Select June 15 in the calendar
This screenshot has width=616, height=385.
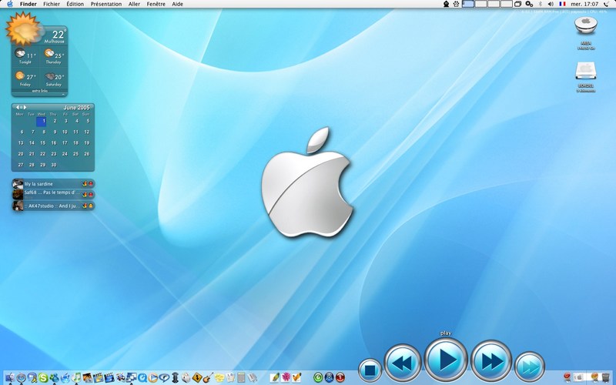[x=43, y=143]
